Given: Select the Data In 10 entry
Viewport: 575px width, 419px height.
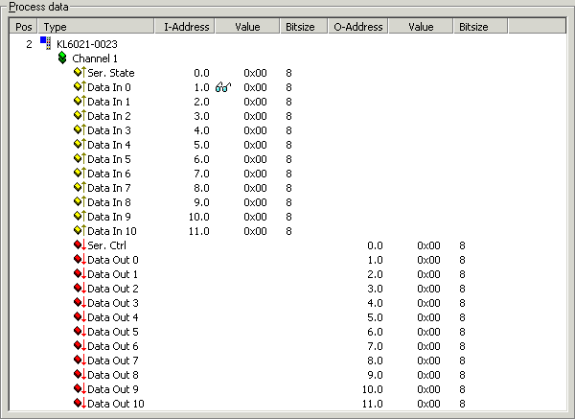Looking at the screenshot, I should (x=112, y=231).
